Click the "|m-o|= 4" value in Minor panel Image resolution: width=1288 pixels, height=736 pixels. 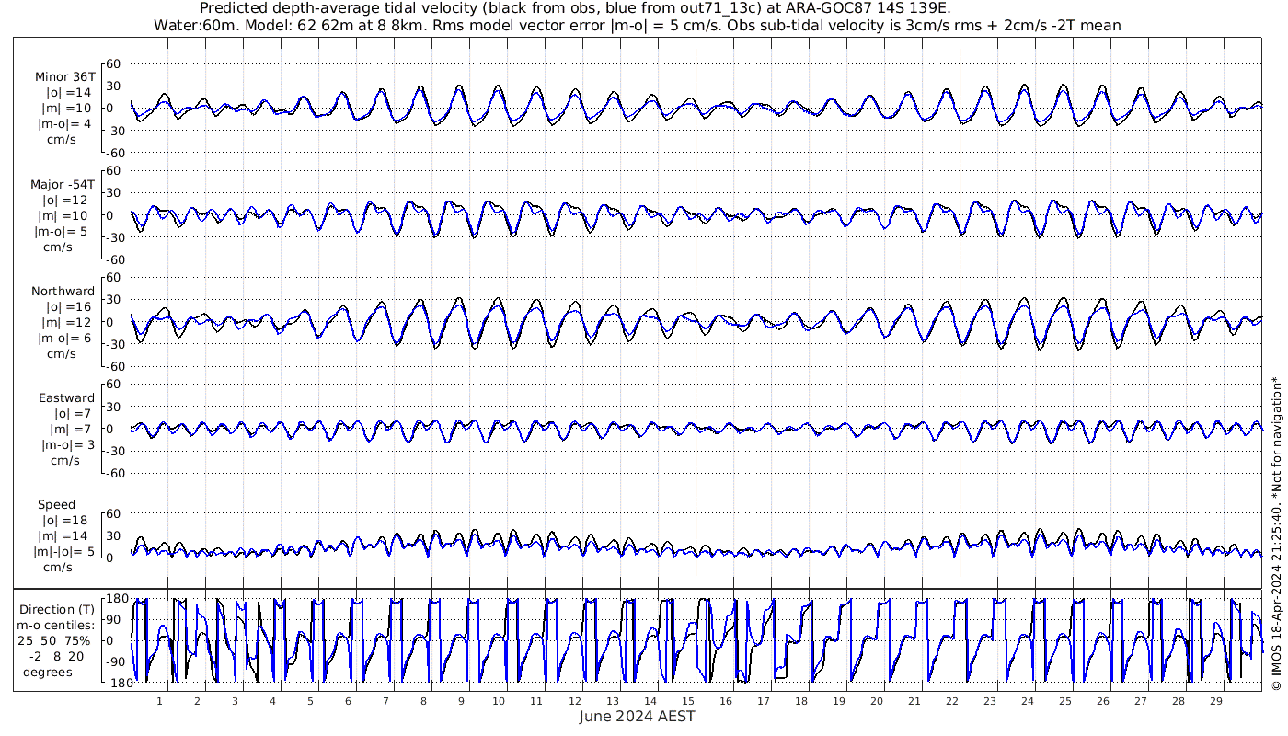pyautogui.click(x=64, y=124)
